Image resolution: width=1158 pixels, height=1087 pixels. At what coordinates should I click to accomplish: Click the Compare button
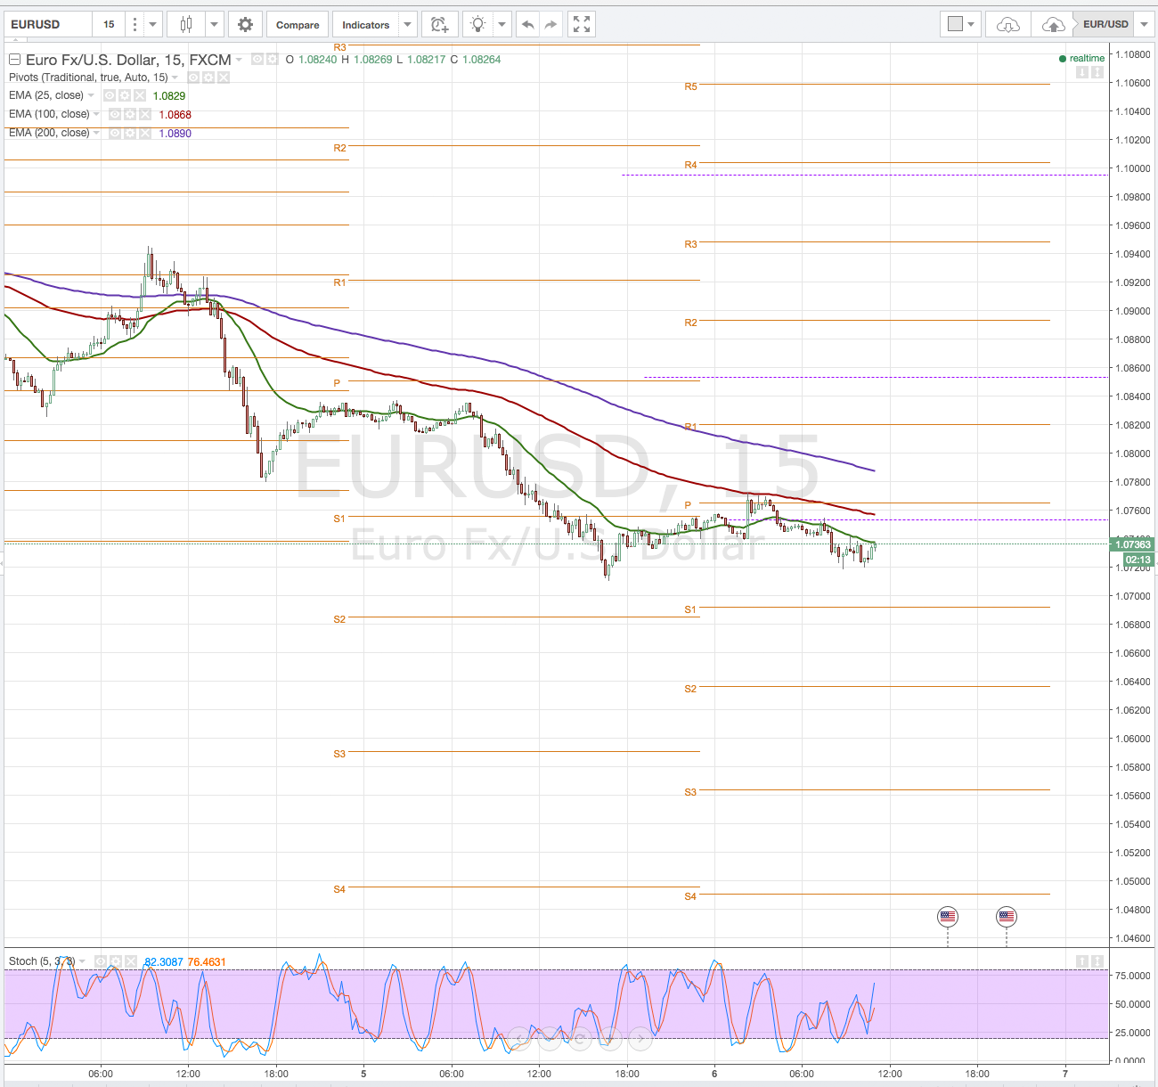(298, 24)
